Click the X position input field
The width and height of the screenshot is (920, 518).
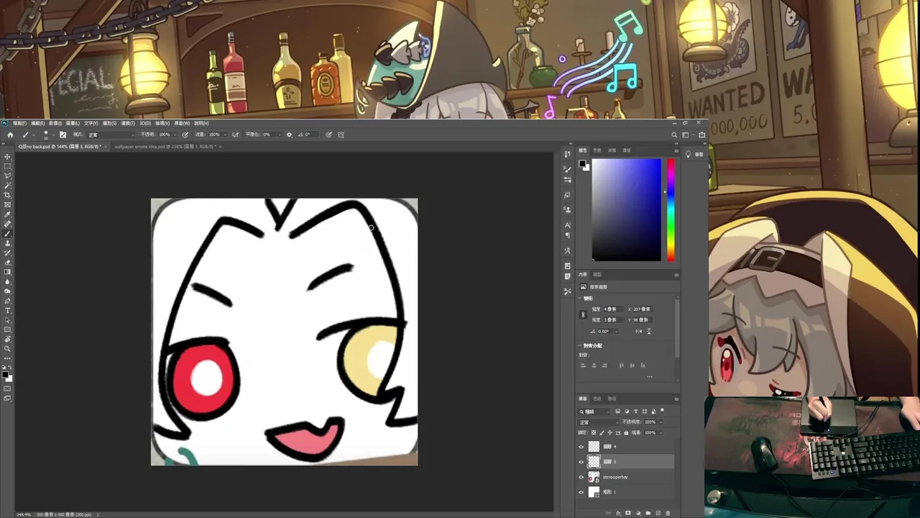[643, 309]
